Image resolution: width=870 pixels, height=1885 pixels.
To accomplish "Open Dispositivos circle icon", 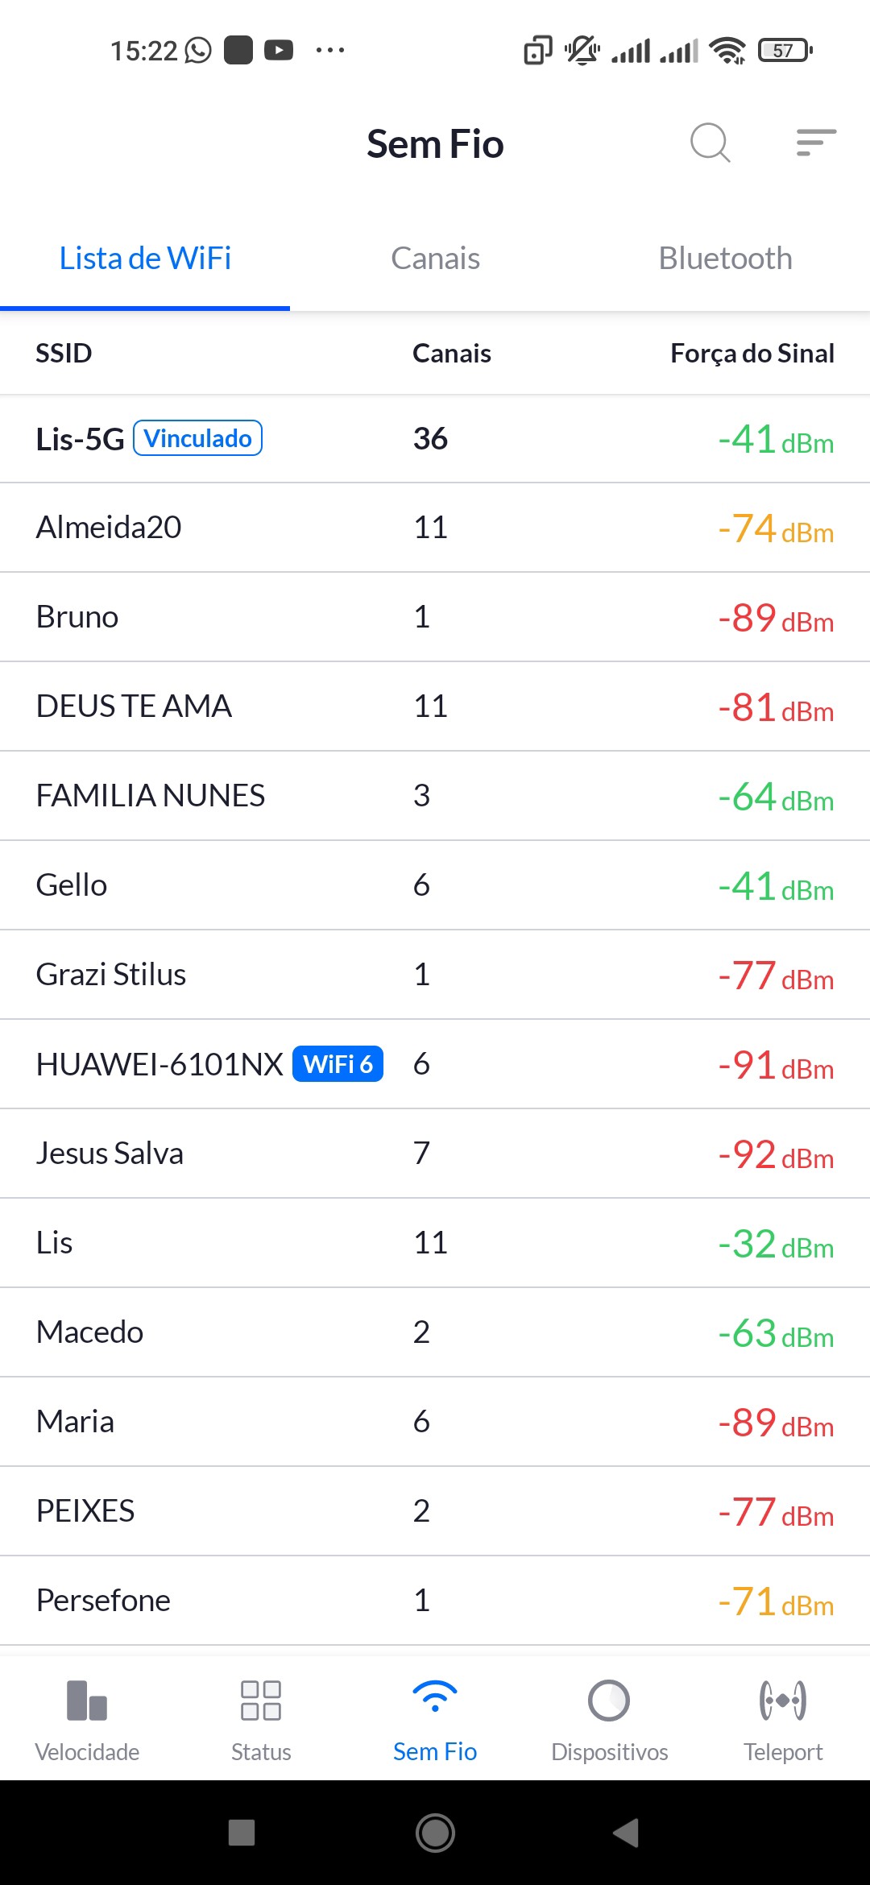I will click(x=609, y=1700).
